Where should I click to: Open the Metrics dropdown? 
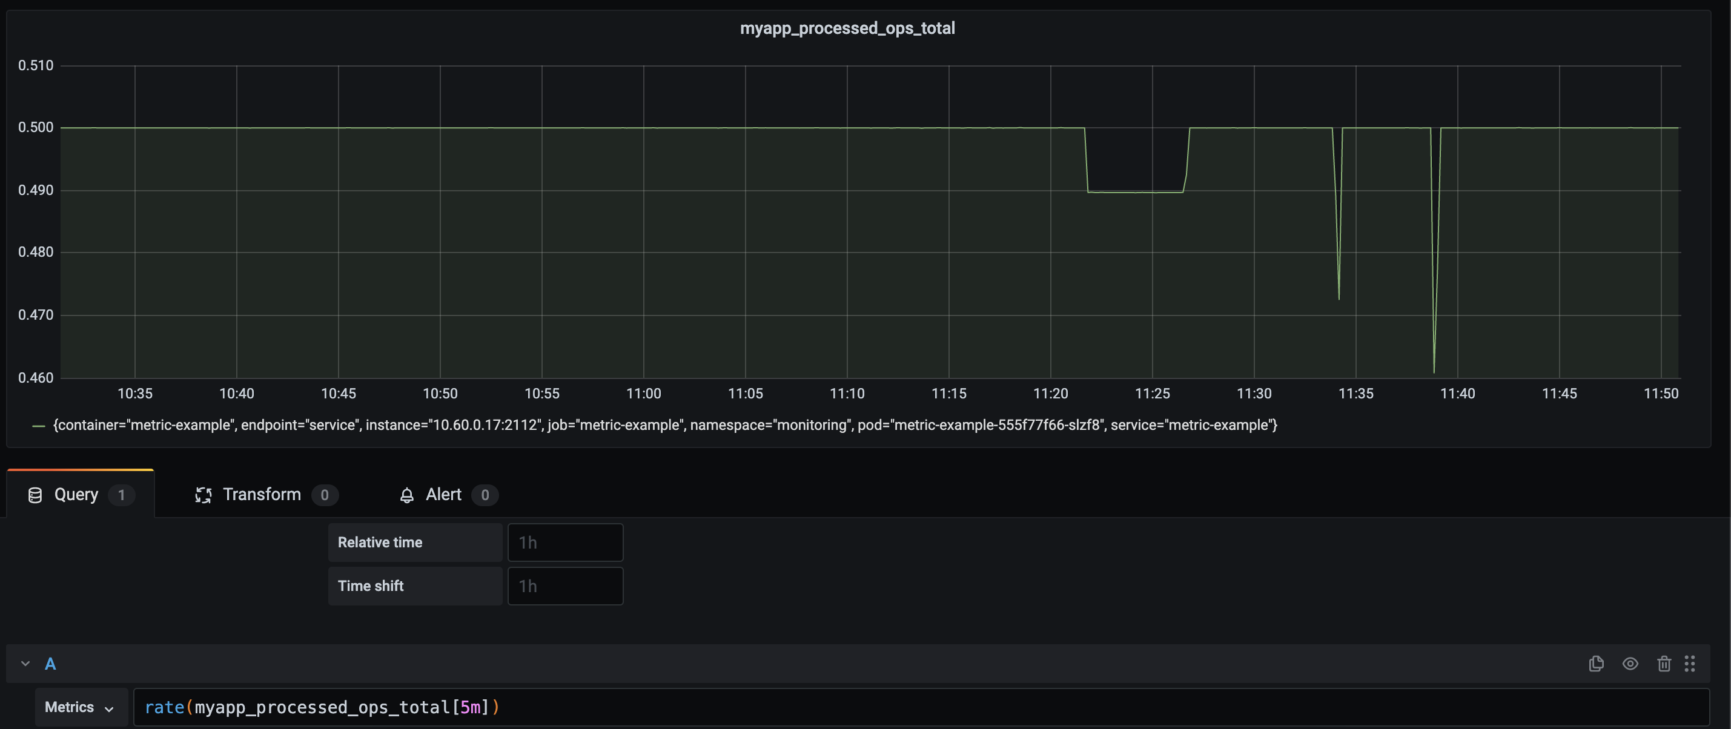click(81, 707)
